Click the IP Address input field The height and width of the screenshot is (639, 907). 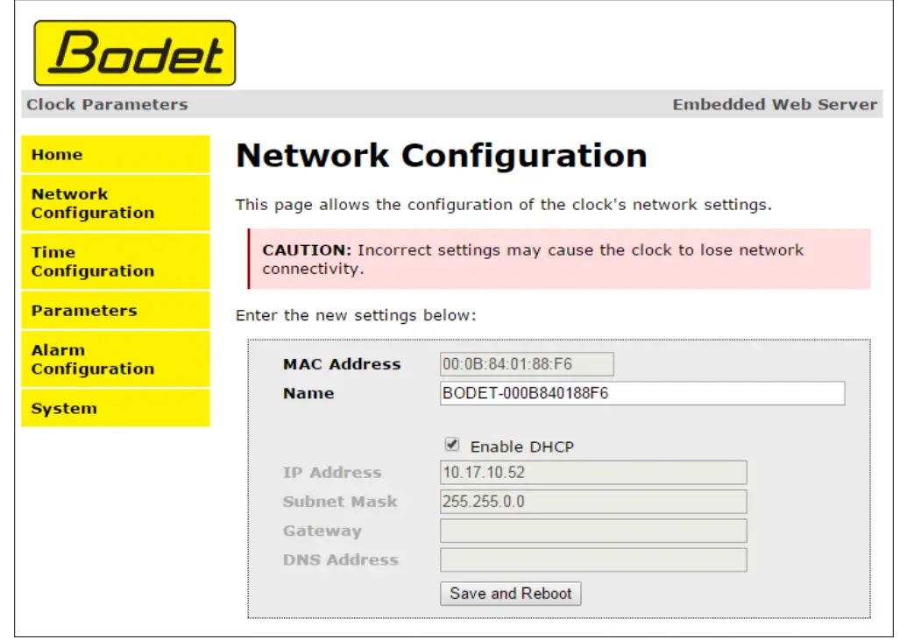(x=593, y=473)
